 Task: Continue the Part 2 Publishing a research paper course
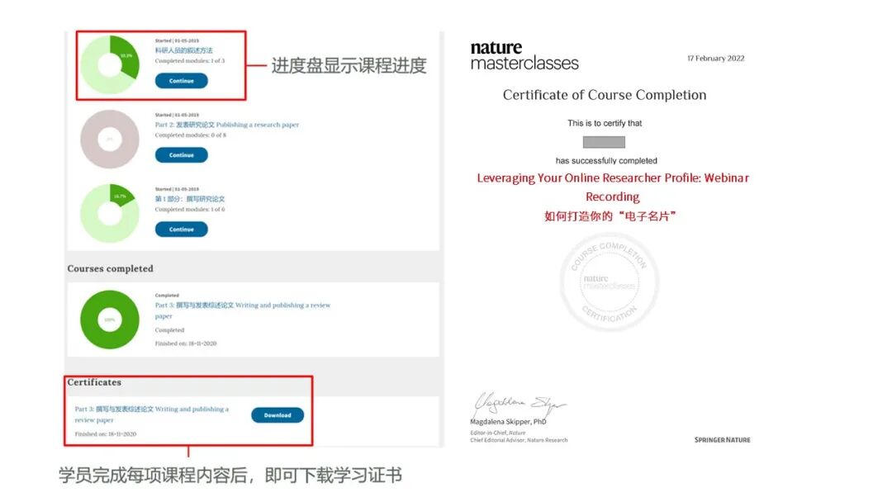coord(182,154)
